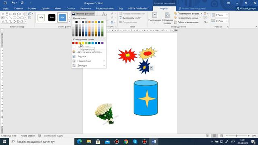The height and width of the screenshot is (145, 258).
Task: Select the blue cylinder shape in document
Action: [x=146, y=98]
